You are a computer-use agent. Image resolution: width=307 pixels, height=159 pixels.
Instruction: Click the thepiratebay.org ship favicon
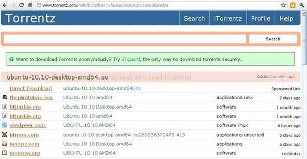[x=5, y=97]
